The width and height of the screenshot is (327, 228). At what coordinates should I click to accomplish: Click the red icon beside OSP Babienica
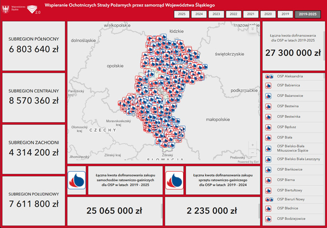(x=268, y=85)
